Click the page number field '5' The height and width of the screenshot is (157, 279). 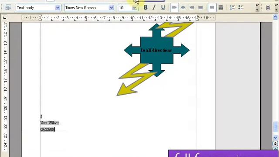coord(41,116)
